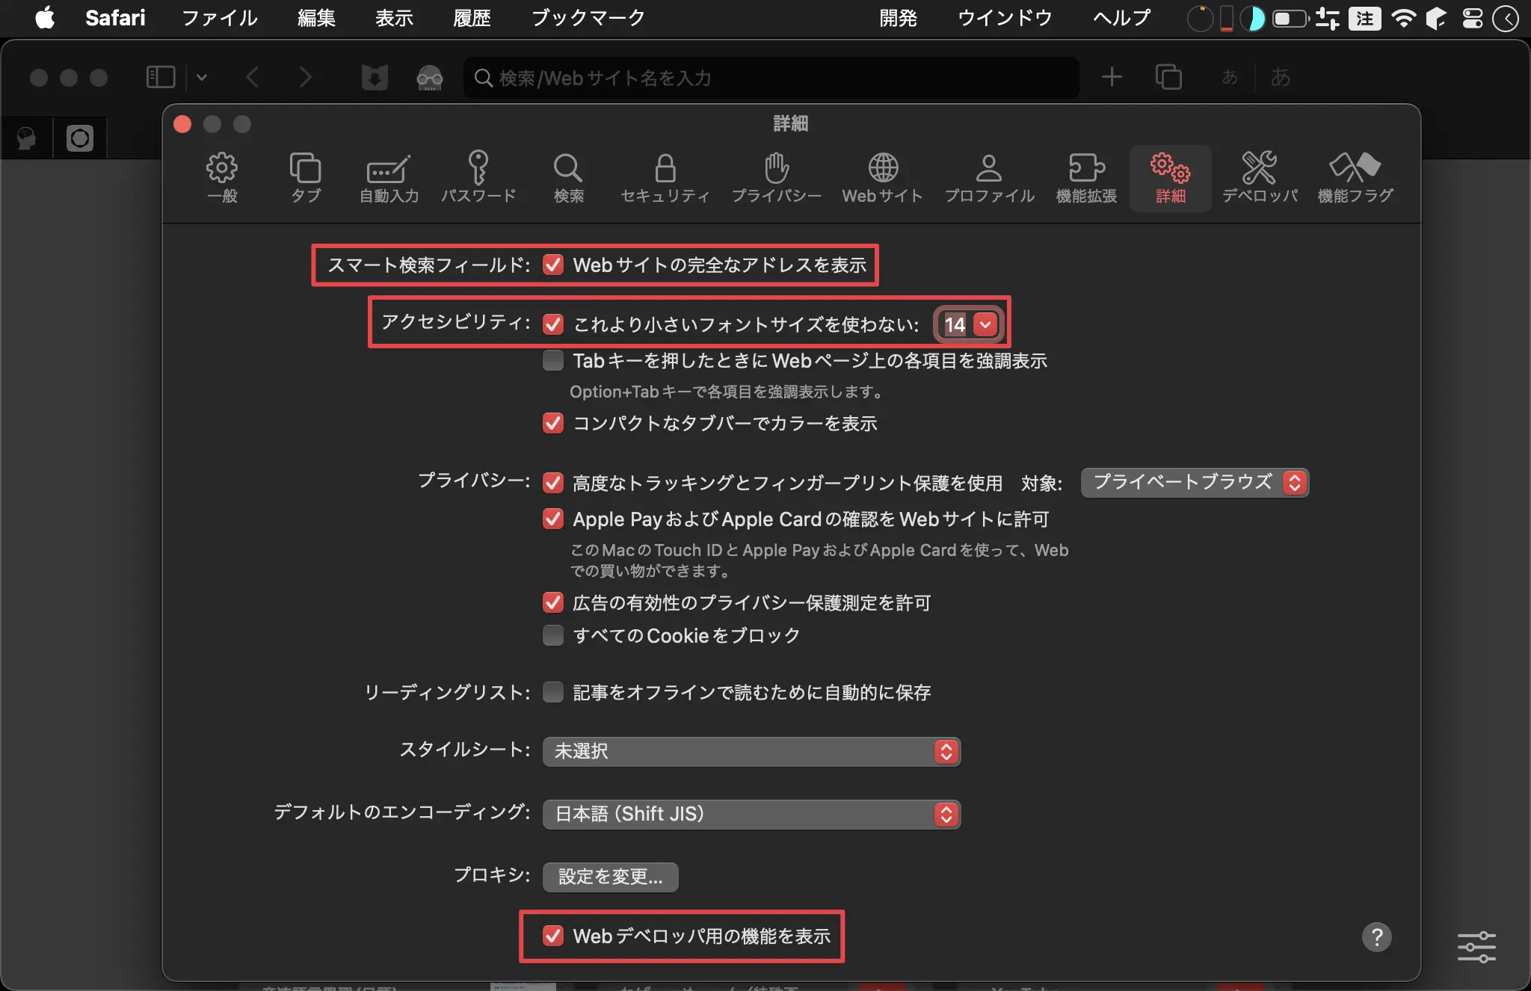Open the input source 注 menu
Screen dimensions: 1531x991
tap(1365, 18)
